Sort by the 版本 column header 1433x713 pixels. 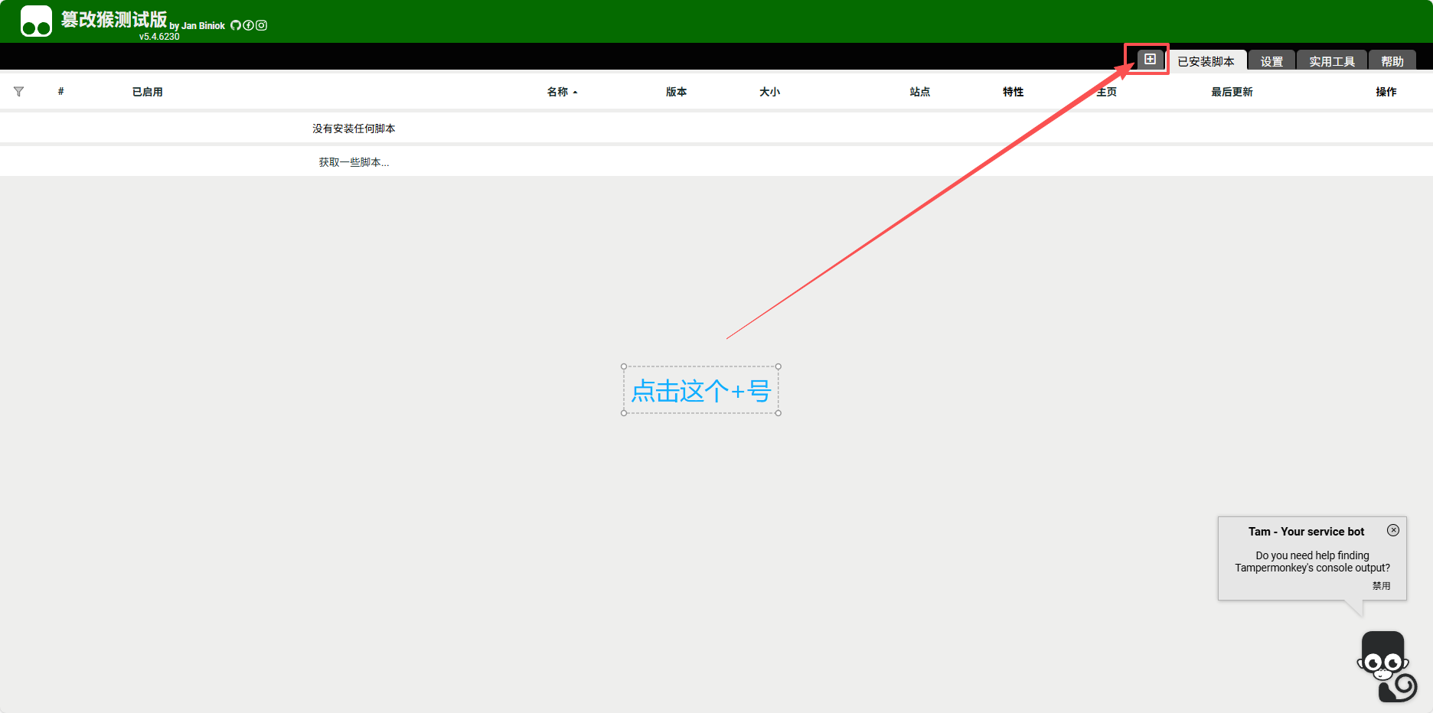pyautogui.click(x=676, y=92)
